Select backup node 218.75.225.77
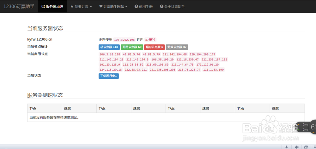Viewport: 316px width, 149px height. (x=189, y=70)
